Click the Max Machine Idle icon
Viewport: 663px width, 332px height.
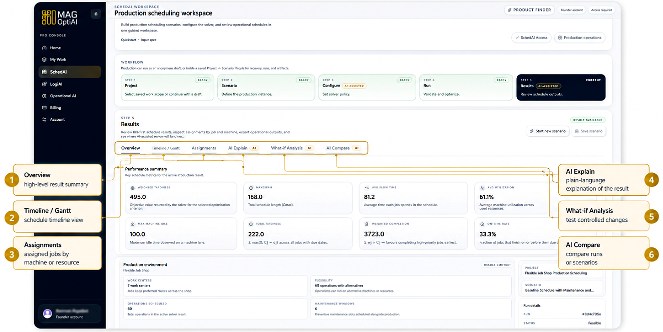tap(133, 224)
